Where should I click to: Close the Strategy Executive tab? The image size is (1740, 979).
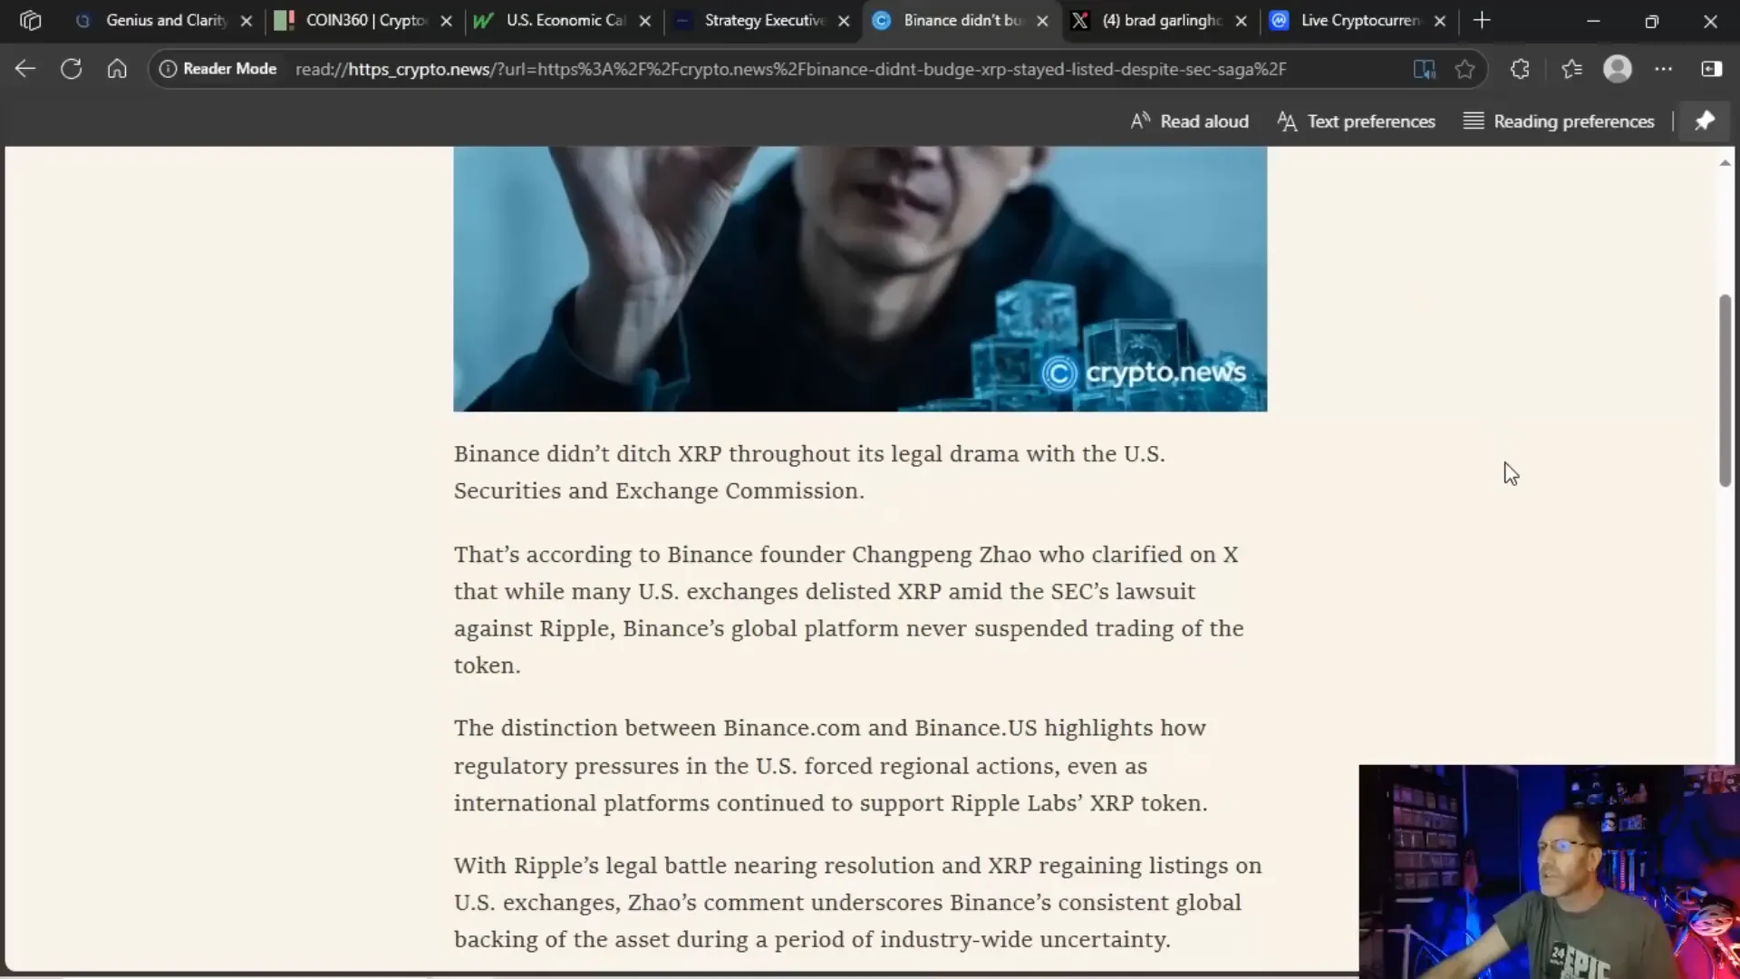844,21
